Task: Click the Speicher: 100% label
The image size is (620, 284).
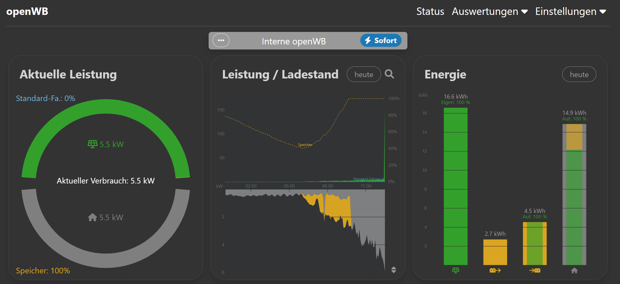Action: (43, 271)
